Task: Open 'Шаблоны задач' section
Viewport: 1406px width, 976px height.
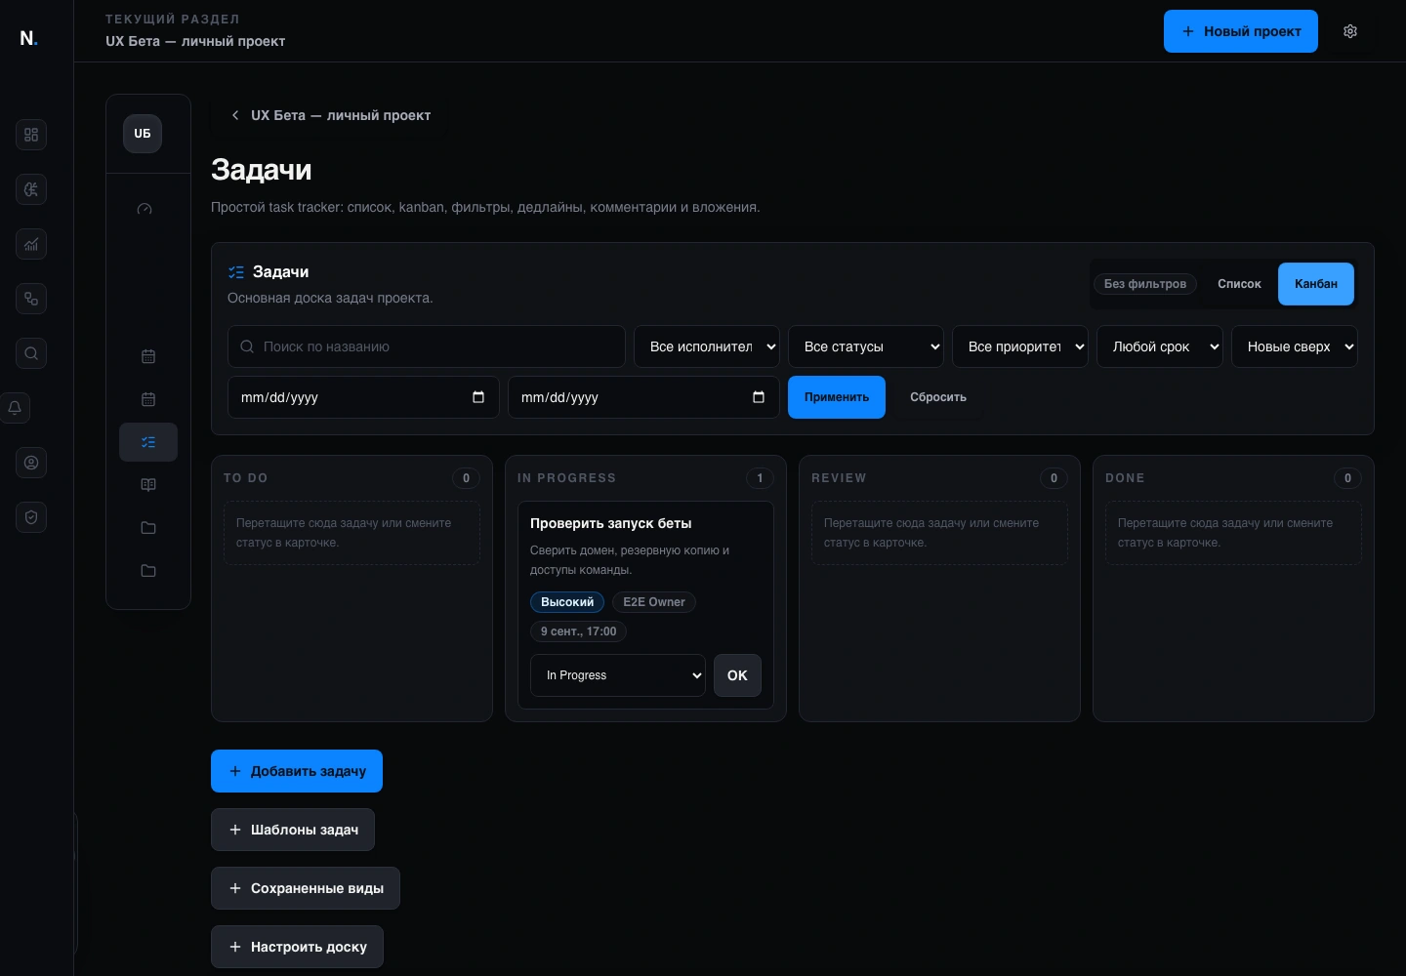Action: pyautogui.click(x=293, y=830)
